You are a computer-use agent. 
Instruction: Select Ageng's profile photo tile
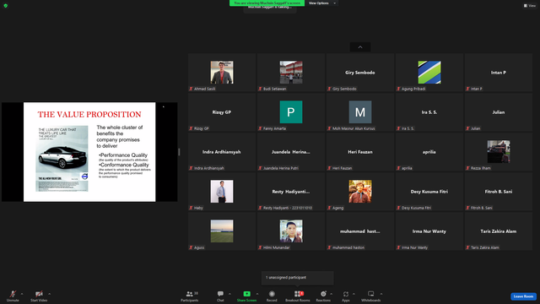(x=360, y=192)
